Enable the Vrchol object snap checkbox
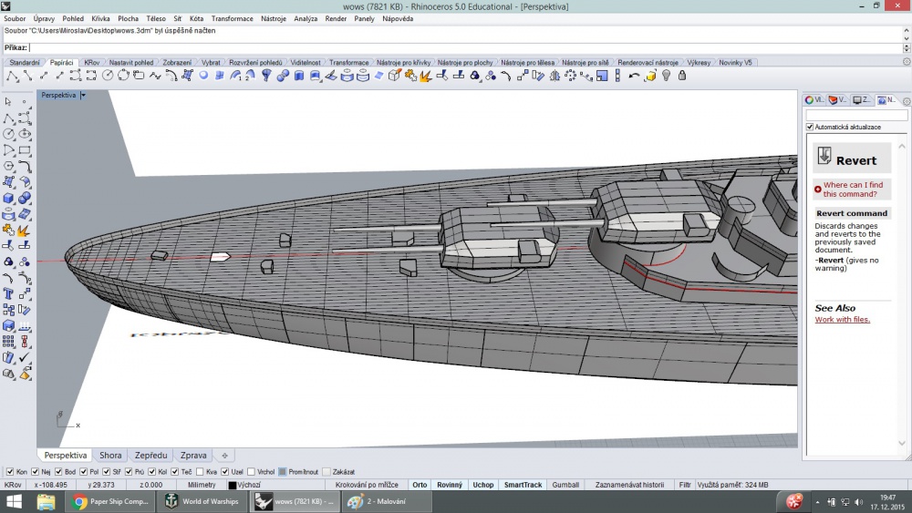This screenshot has height=513, width=912. [x=252, y=472]
